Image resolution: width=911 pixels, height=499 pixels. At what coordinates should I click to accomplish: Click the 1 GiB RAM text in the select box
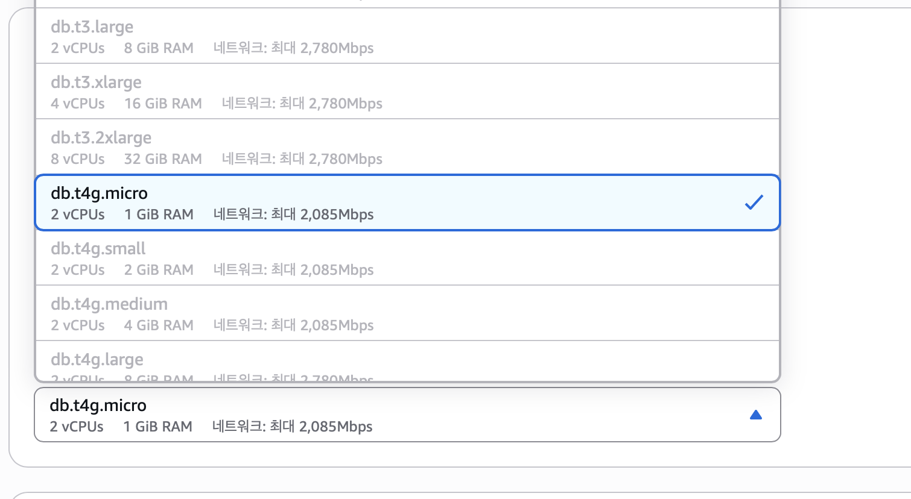coord(157,427)
